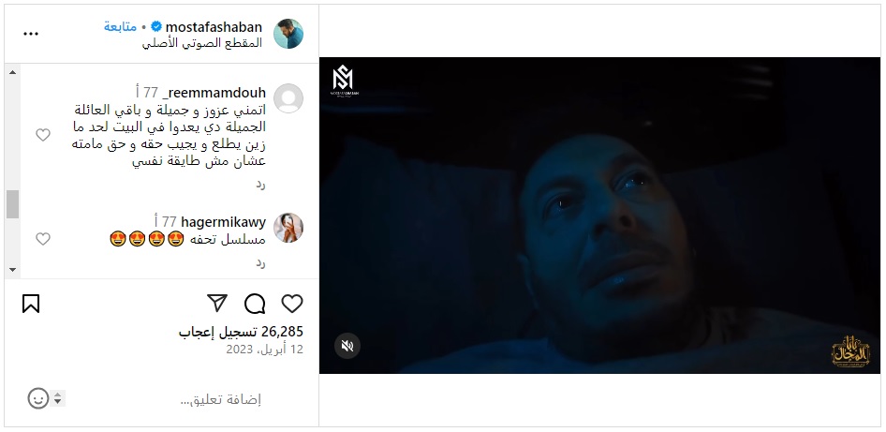Save the post with the bookmark icon
Image resolution: width=886 pixels, height=432 pixels.
[x=31, y=304]
